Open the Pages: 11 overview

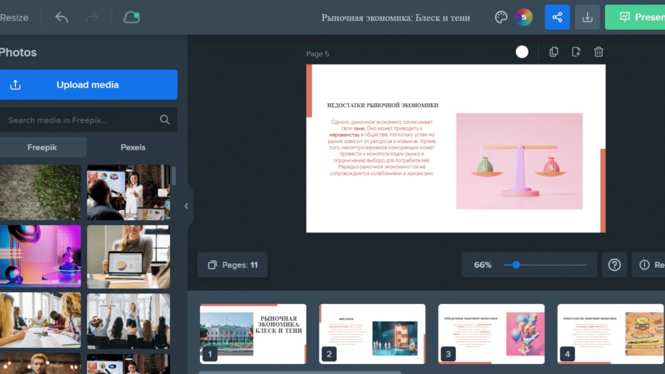232,265
